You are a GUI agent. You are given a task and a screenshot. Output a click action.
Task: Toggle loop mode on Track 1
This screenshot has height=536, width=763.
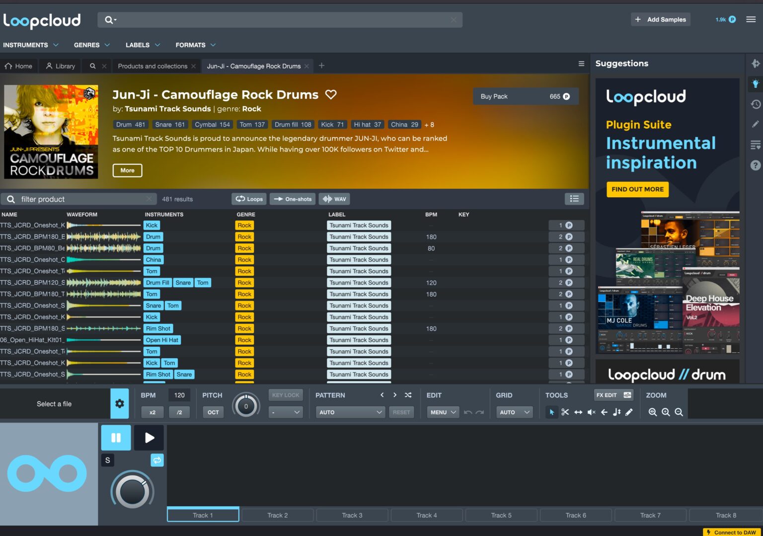[x=157, y=460]
